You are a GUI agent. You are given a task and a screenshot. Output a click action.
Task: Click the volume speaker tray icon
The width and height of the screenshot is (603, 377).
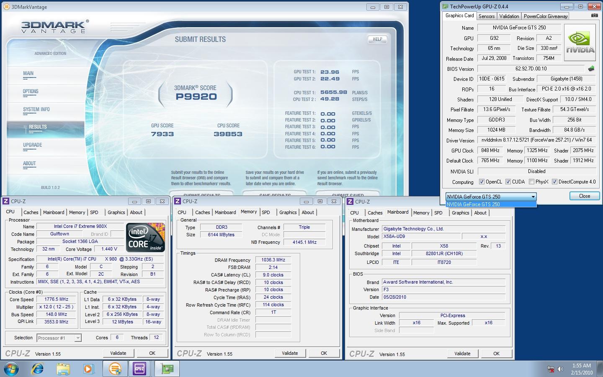point(560,369)
